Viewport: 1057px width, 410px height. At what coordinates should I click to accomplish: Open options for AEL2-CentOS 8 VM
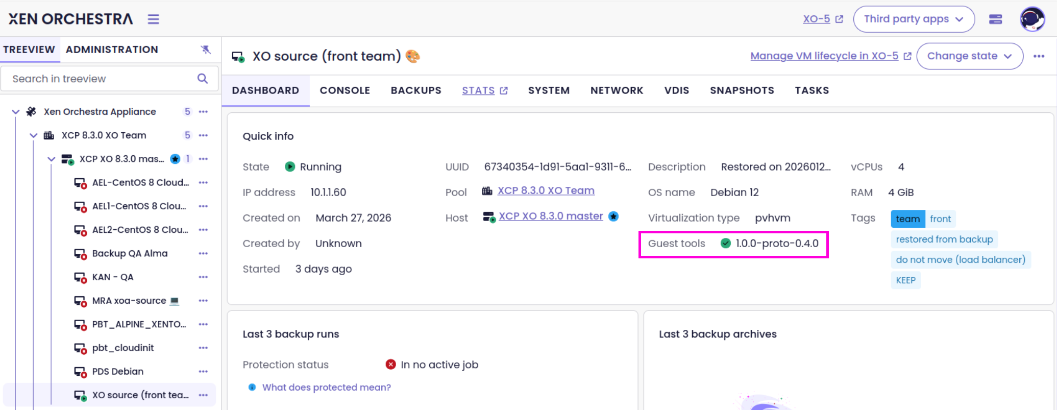point(203,230)
